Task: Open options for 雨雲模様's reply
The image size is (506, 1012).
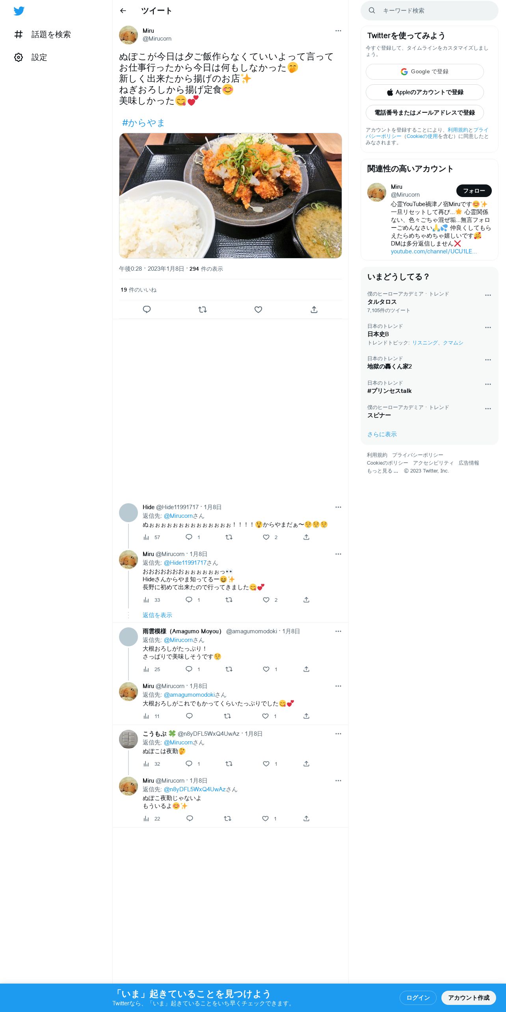Action: [338, 631]
